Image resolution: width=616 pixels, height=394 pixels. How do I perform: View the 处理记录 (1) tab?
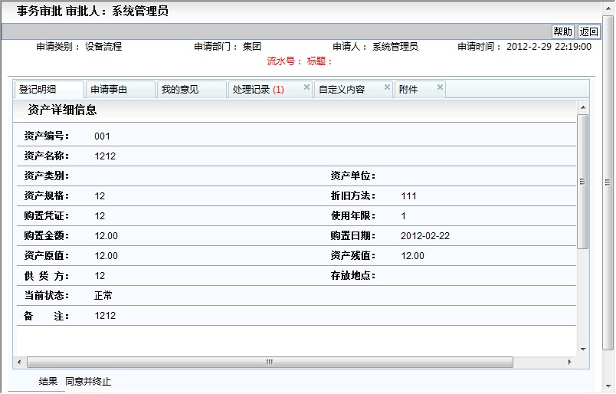point(257,90)
